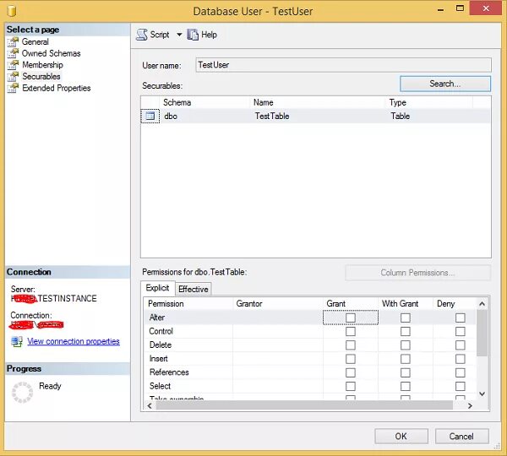Screen dimensions: 507x456
Task: Check With Grant for Alter permission
Action: click(406, 318)
